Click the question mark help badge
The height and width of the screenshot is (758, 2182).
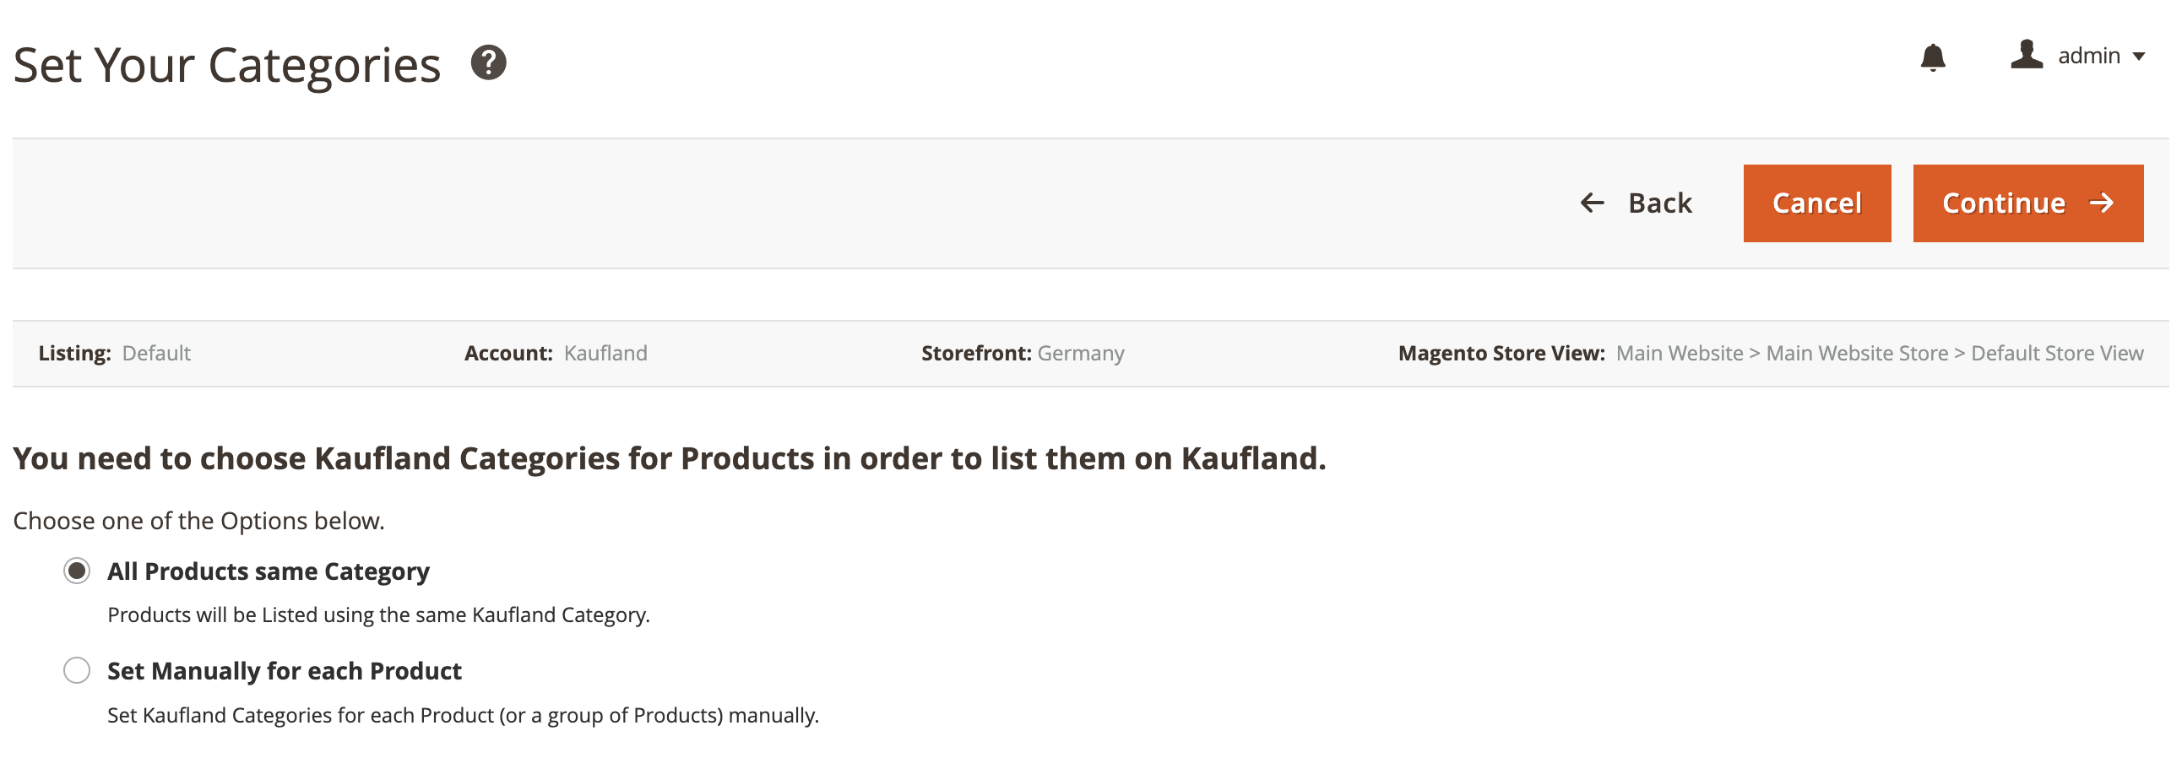point(490,62)
